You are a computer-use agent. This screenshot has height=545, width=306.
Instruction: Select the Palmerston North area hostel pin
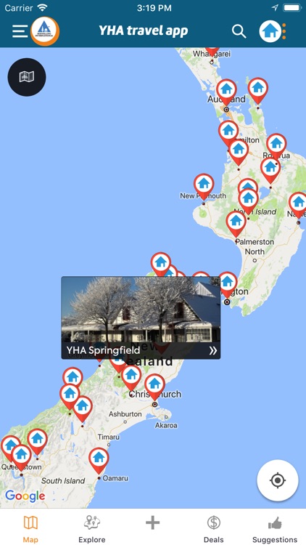coord(236,224)
